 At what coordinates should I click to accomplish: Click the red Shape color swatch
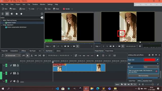pos(150,60)
